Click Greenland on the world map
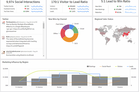This screenshot has height=92, width=139. click(x=109, y=27)
